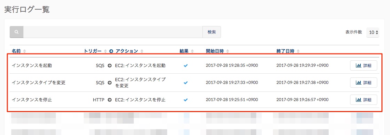This screenshot has width=390, height=135.
Task: Sort by 開始日時 column header
Action: (x=218, y=51)
